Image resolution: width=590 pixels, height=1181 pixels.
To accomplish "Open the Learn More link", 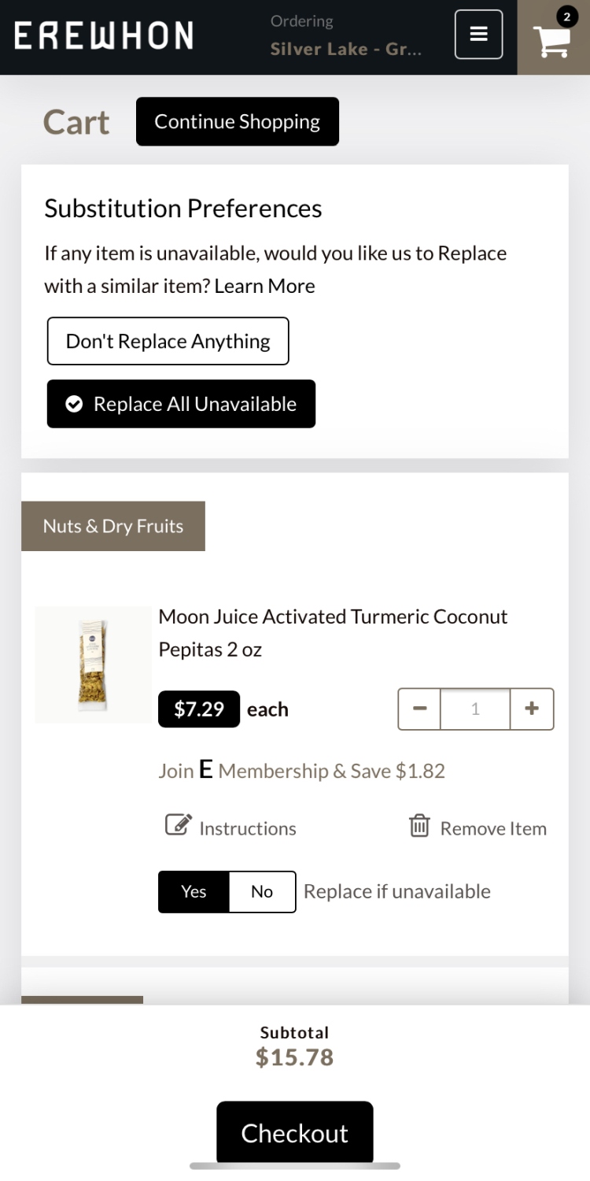I will coord(264,286).
